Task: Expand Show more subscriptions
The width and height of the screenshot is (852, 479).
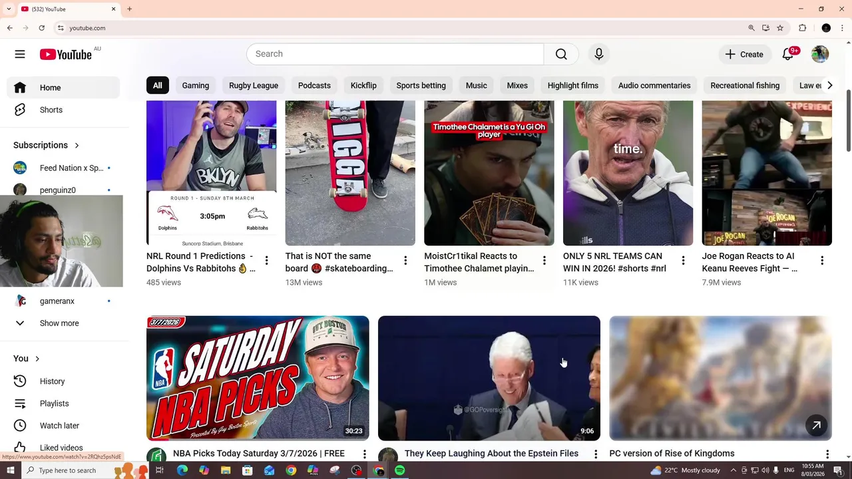Action: tap(63, 323)
